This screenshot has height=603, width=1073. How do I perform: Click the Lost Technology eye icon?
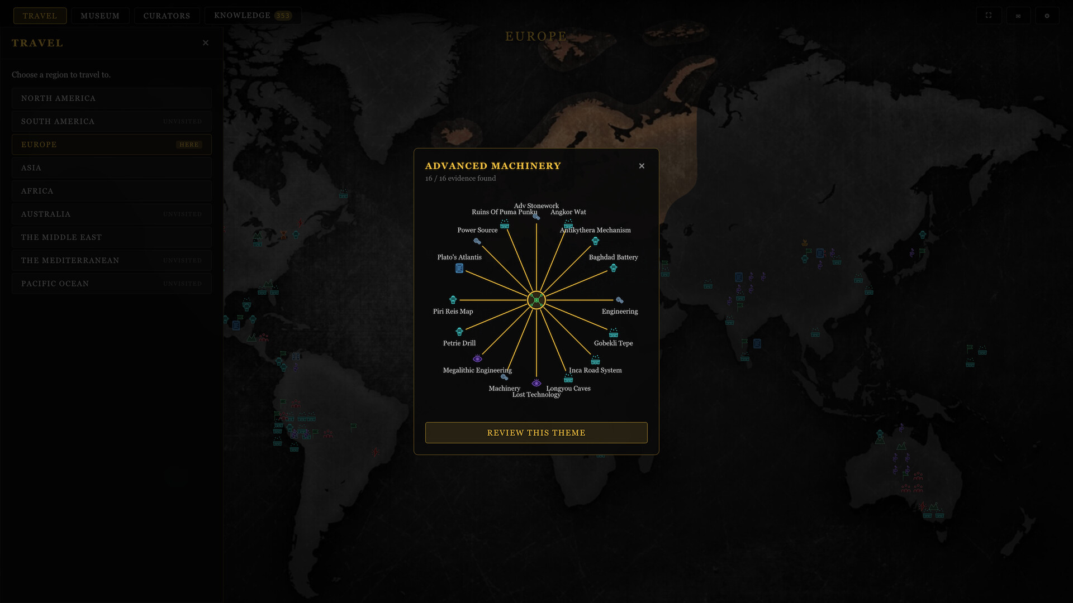pos(536,383)
